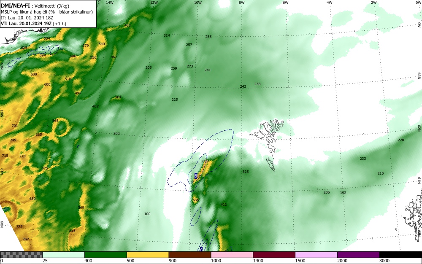The width and height of the screenshot is (422, 264).
Task: Click the CAPE value '314'
Action: point(167,35)
